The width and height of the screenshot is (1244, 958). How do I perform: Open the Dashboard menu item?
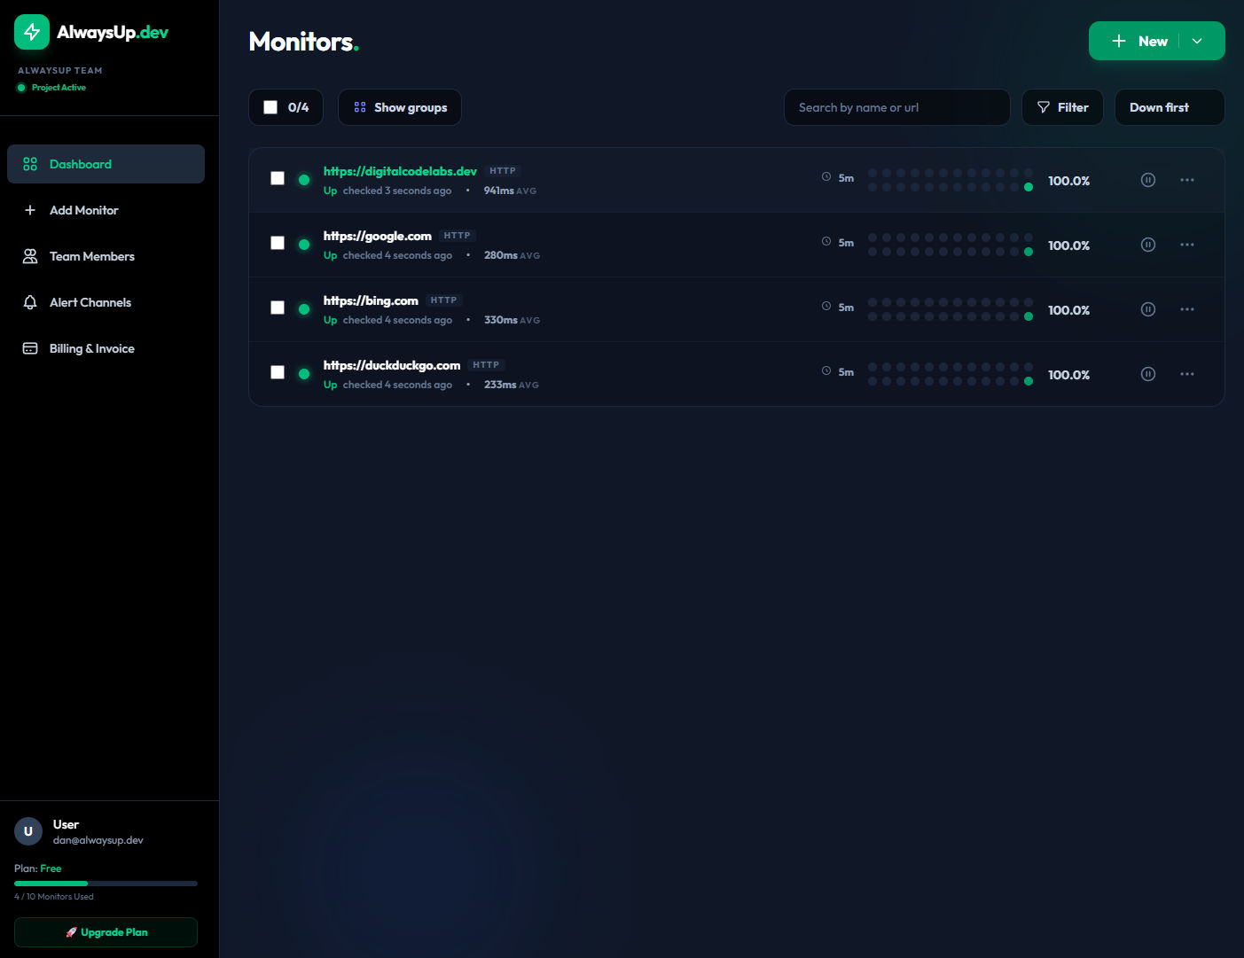[x=106, y=164]
